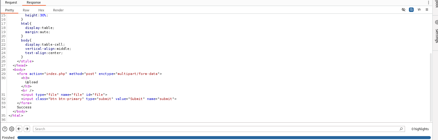Open the hamburger message editor menu
Screen dimensions: 438x140
[427, 10]
